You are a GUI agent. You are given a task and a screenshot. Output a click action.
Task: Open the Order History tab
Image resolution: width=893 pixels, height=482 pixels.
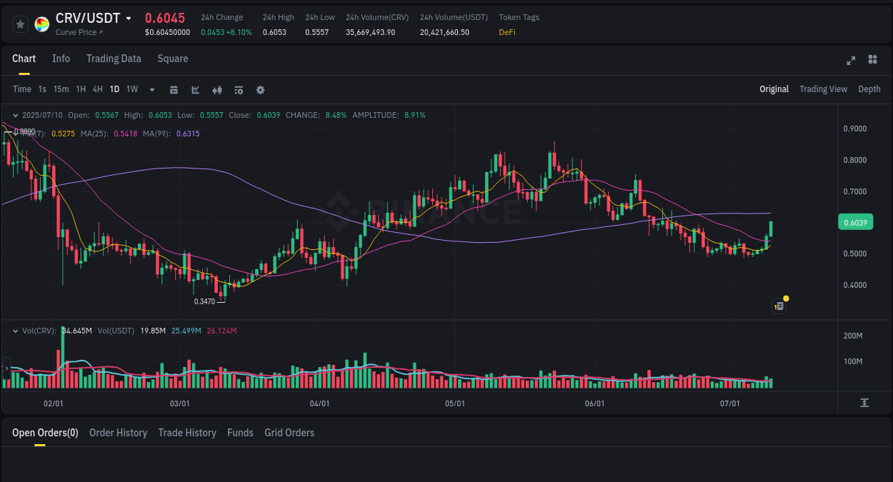[118, 433]
